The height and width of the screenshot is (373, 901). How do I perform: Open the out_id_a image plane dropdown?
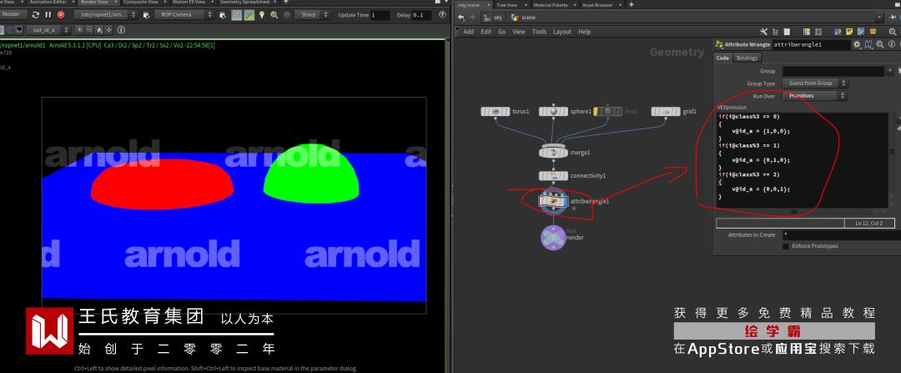pyautogui.click(x=49, y=30)
